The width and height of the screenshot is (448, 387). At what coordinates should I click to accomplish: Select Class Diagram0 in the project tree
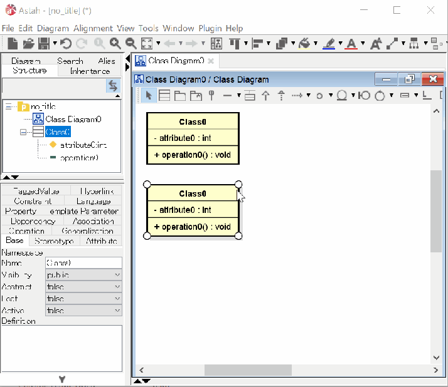coord(73,119)
